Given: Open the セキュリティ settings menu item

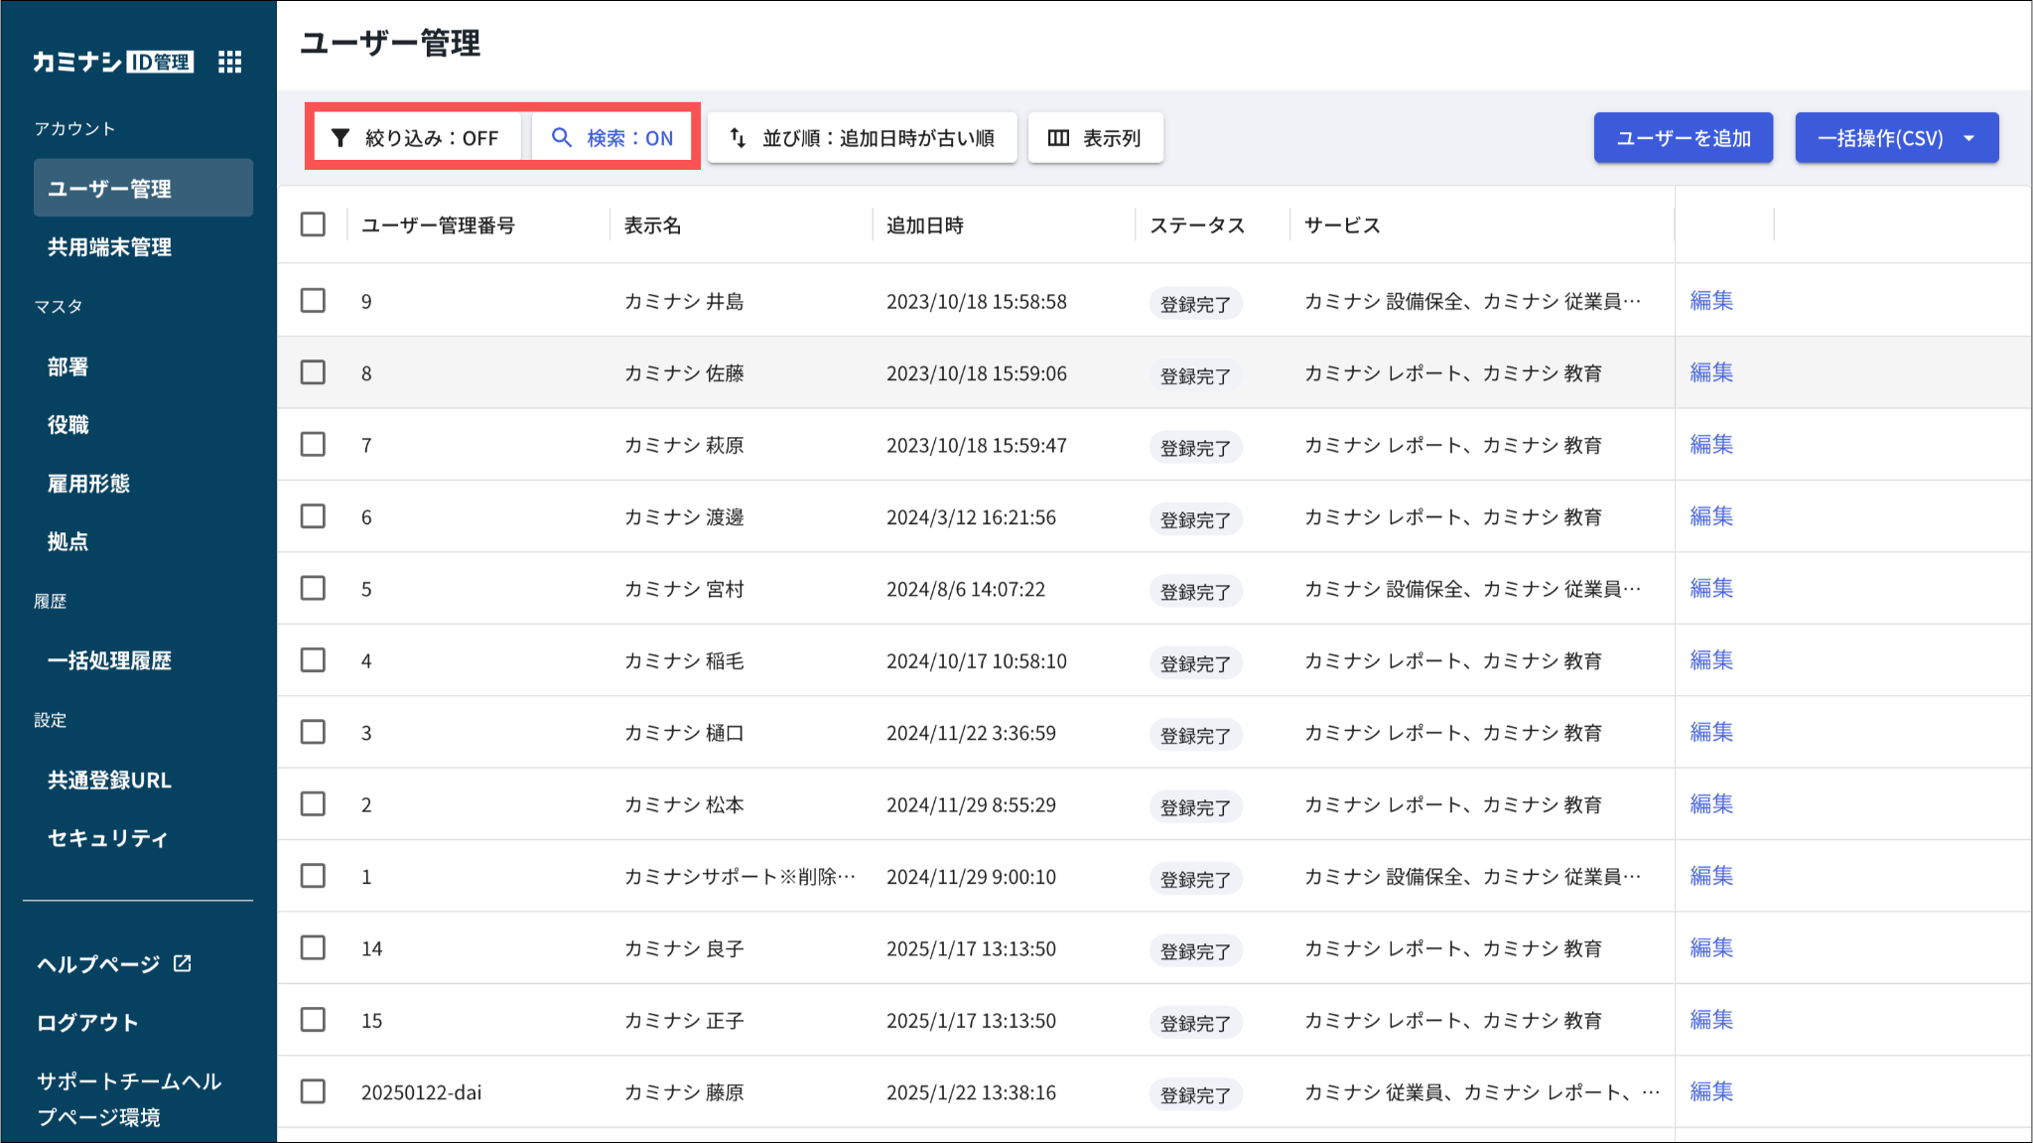Looking at the screenshot, I should click(x=107, y=838).
